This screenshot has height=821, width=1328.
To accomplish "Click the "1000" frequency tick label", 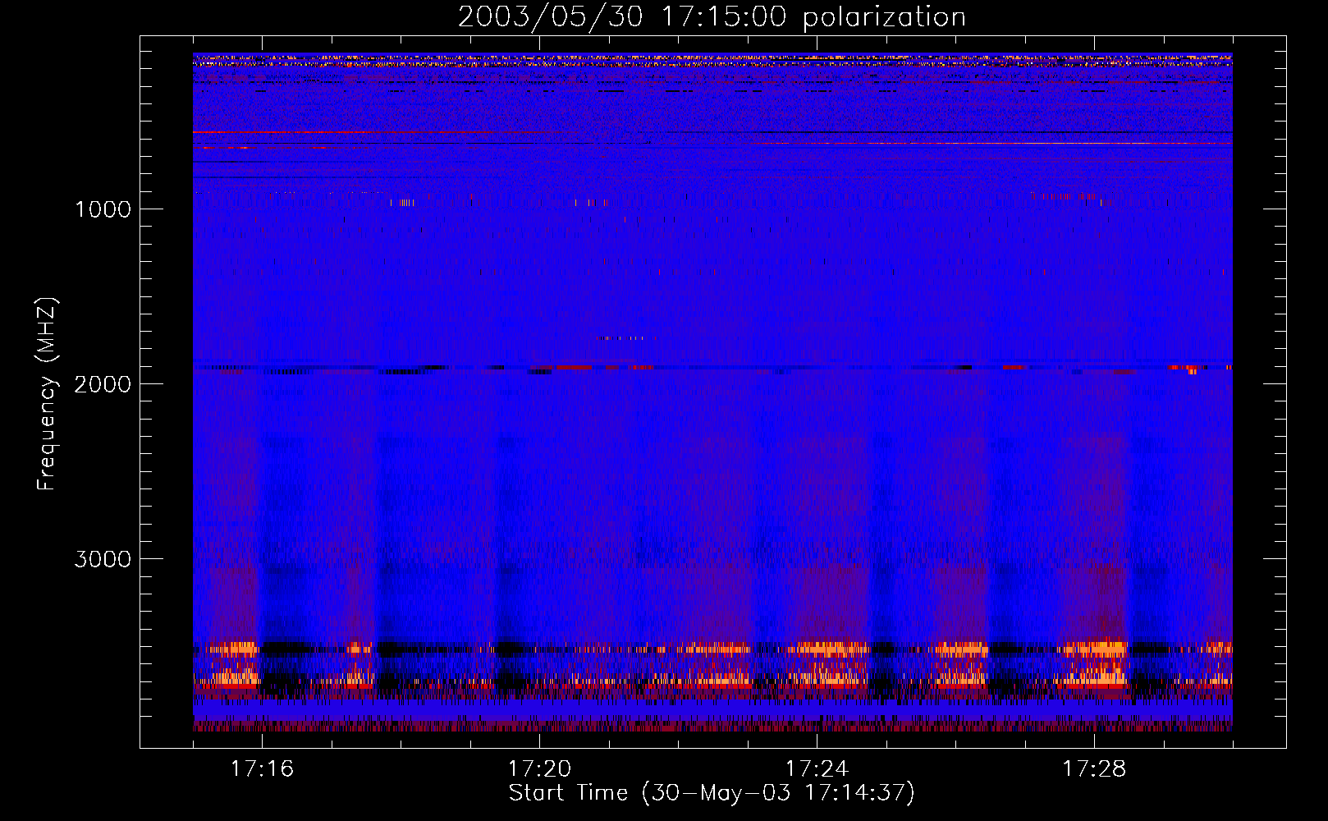I will pos(103,209).
